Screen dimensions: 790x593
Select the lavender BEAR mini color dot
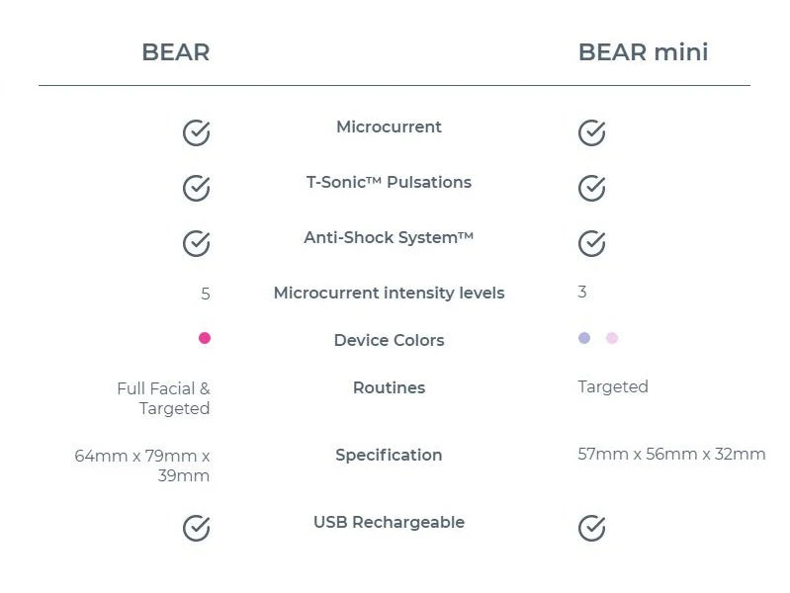(x=584, y=338)
